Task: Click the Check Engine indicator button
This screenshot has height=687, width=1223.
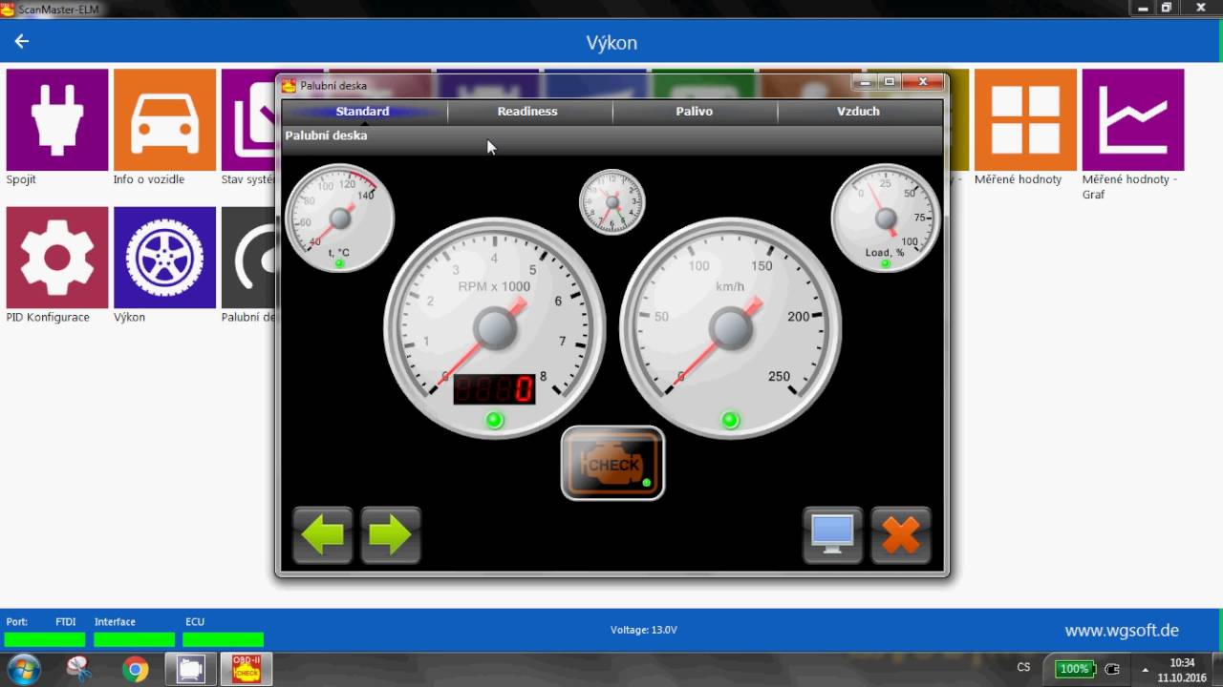Action: click(x=612, y=464)
